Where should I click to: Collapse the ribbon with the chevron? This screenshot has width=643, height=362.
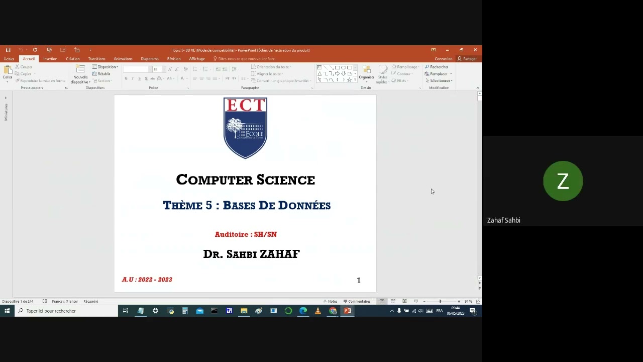[x=478, y=88]
